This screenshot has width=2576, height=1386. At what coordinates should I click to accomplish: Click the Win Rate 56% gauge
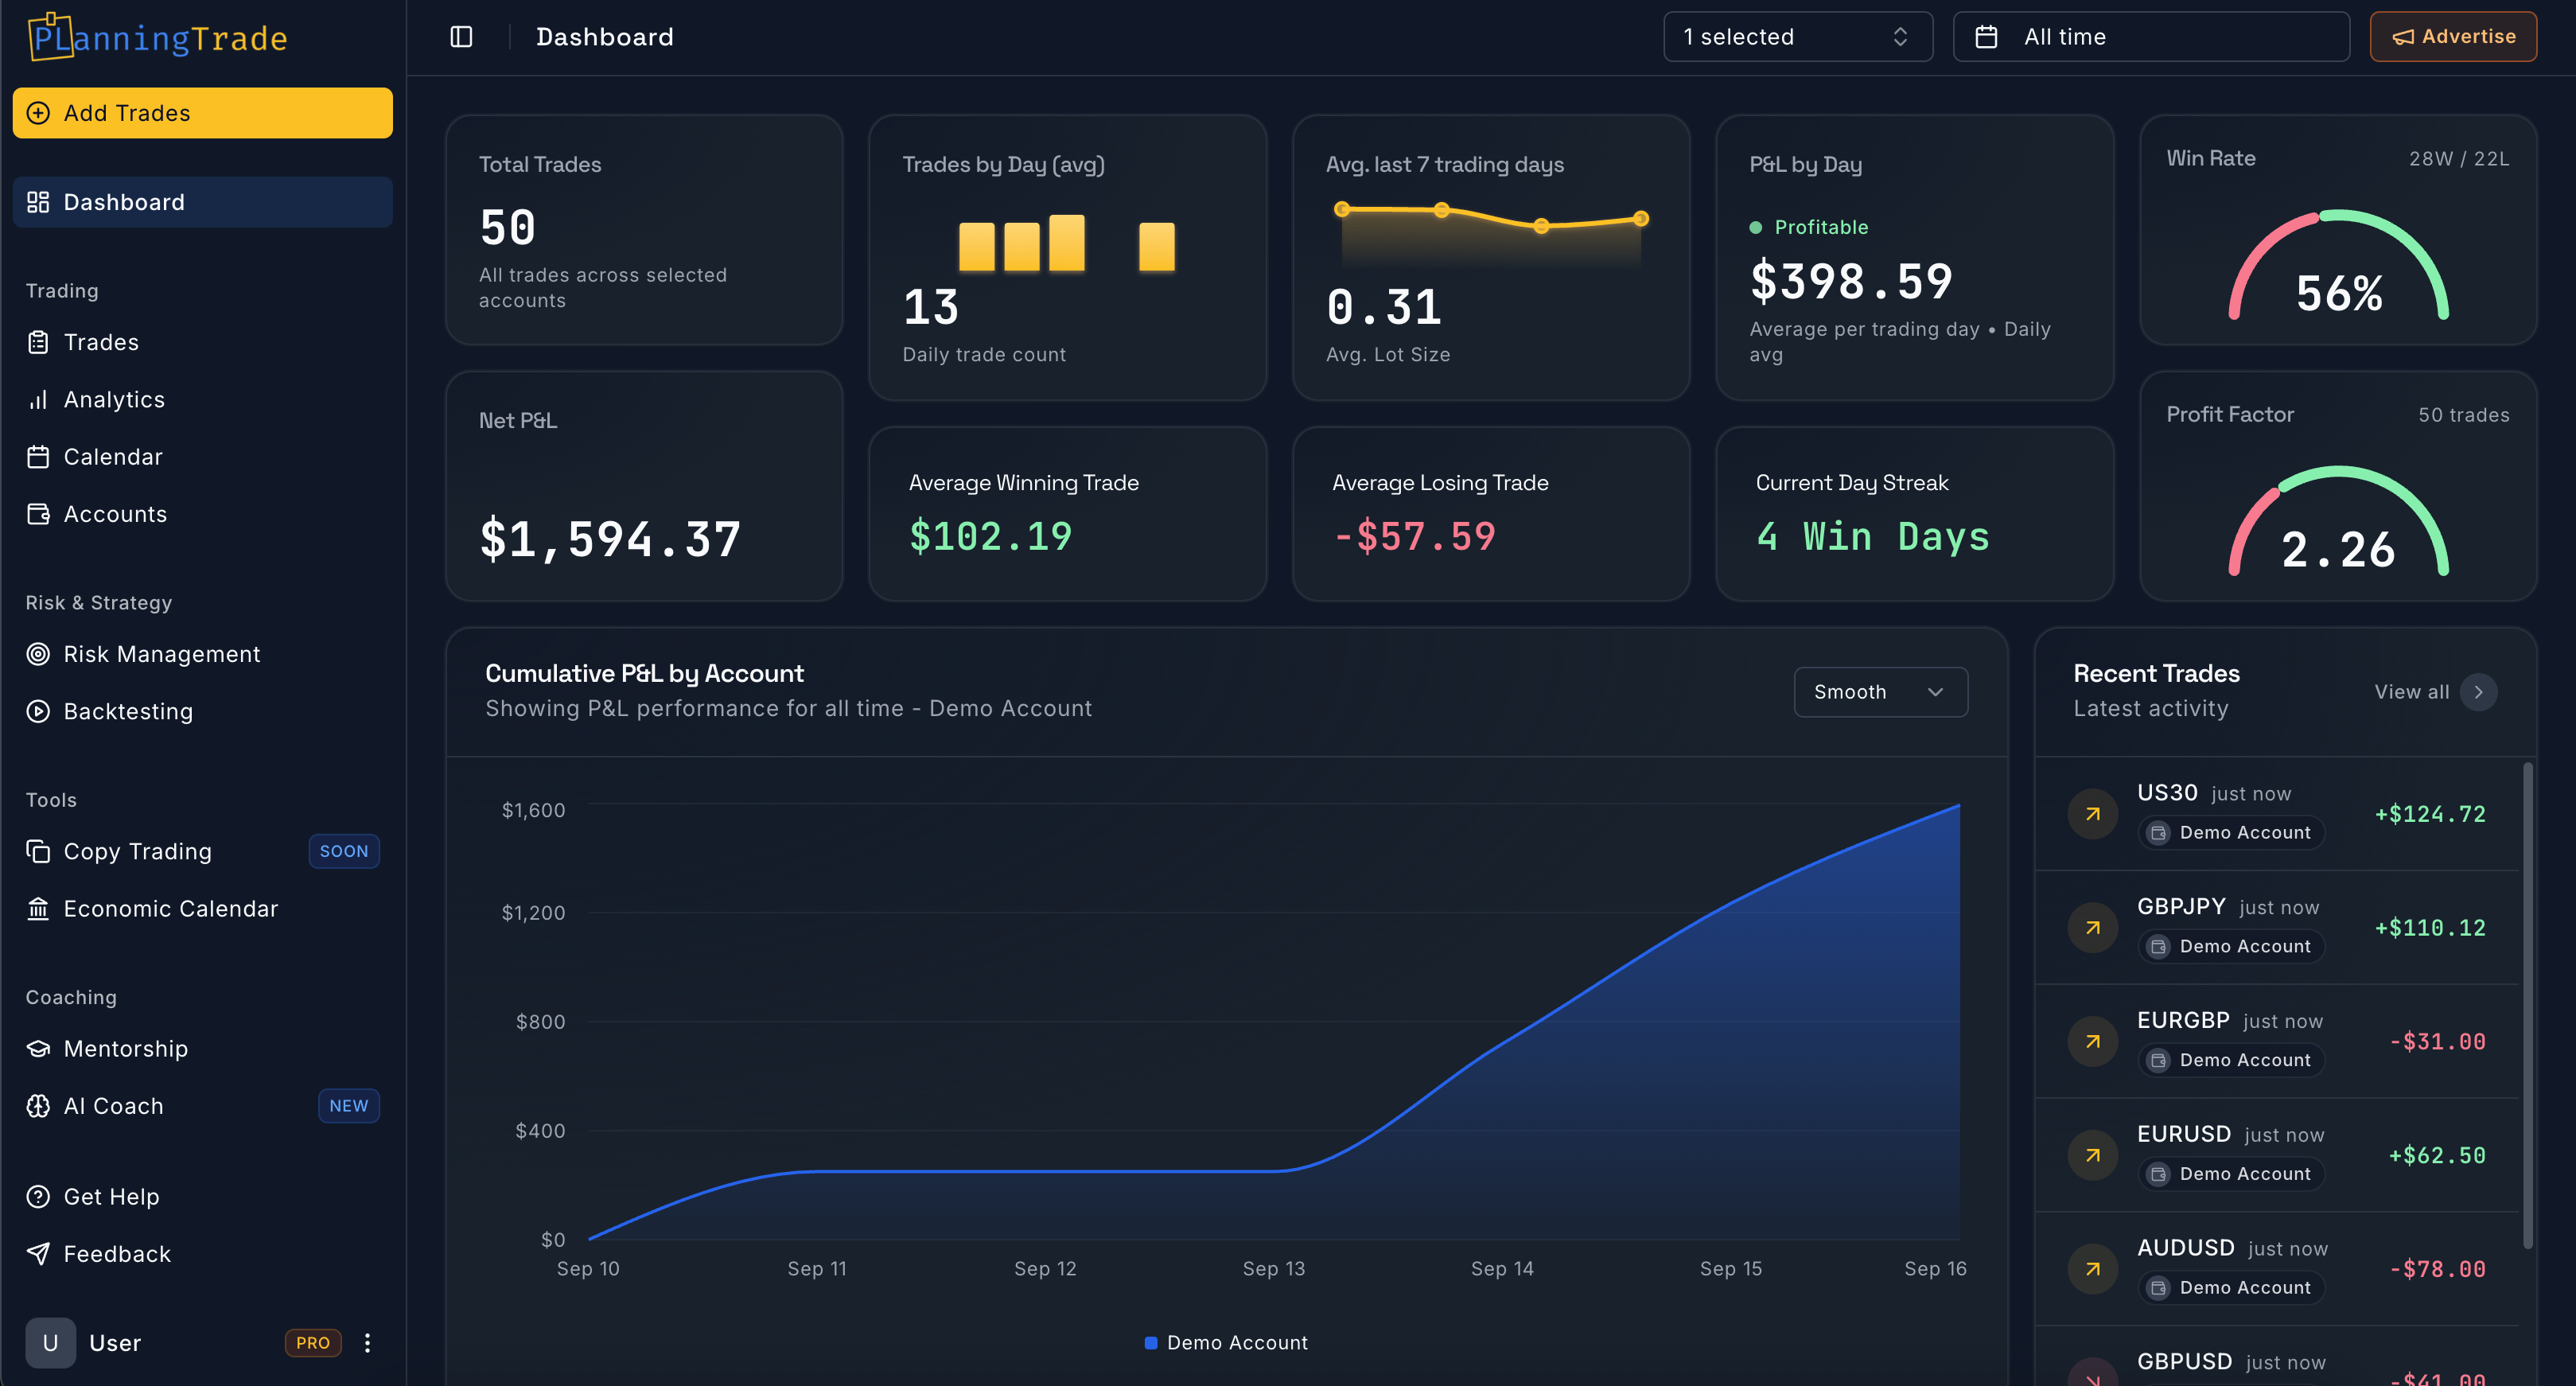2338,265
